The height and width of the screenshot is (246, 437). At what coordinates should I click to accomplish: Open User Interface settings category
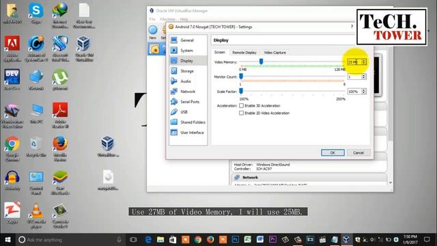click(x=188, y=133)
